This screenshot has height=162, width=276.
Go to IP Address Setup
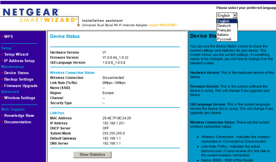tap(20, 61)
